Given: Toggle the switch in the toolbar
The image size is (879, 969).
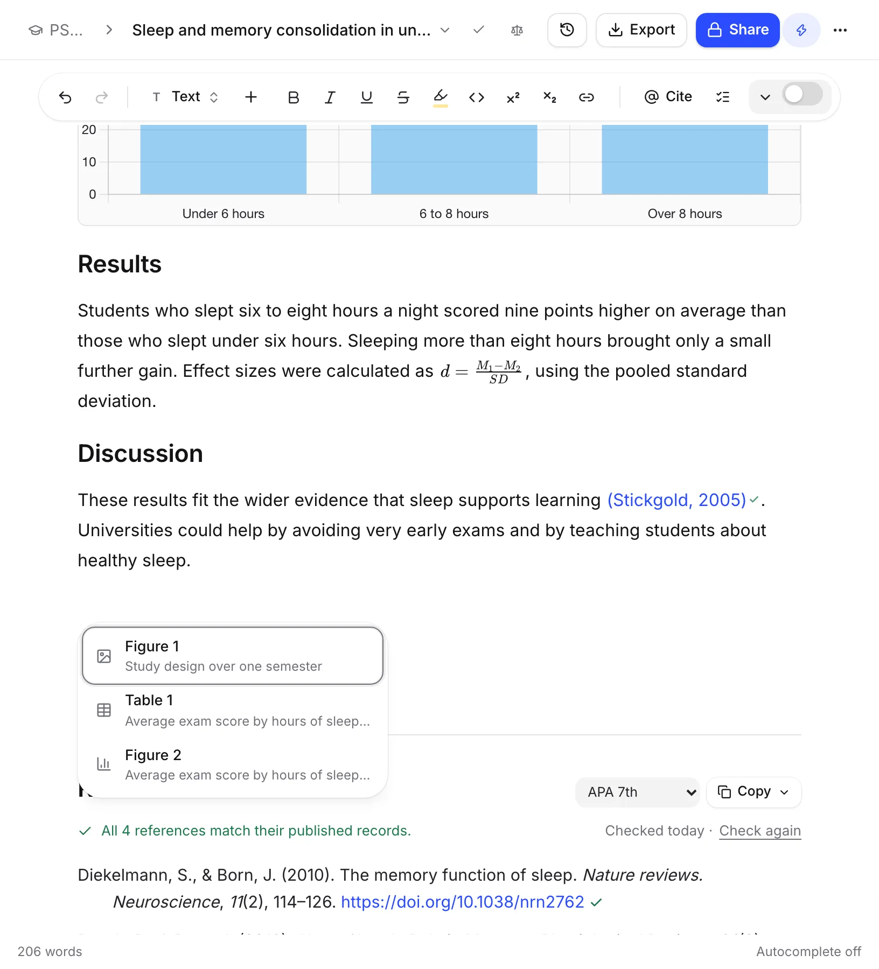Looking at the screenshot, I should (x=803, y=95).
